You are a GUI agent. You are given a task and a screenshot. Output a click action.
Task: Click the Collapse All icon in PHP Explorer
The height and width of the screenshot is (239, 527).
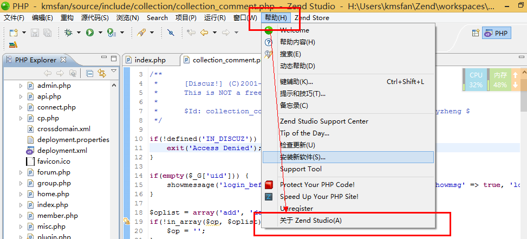click(89, 73)
